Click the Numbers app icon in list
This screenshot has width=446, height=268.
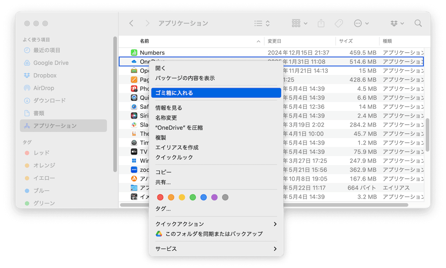tap(134, 53)
